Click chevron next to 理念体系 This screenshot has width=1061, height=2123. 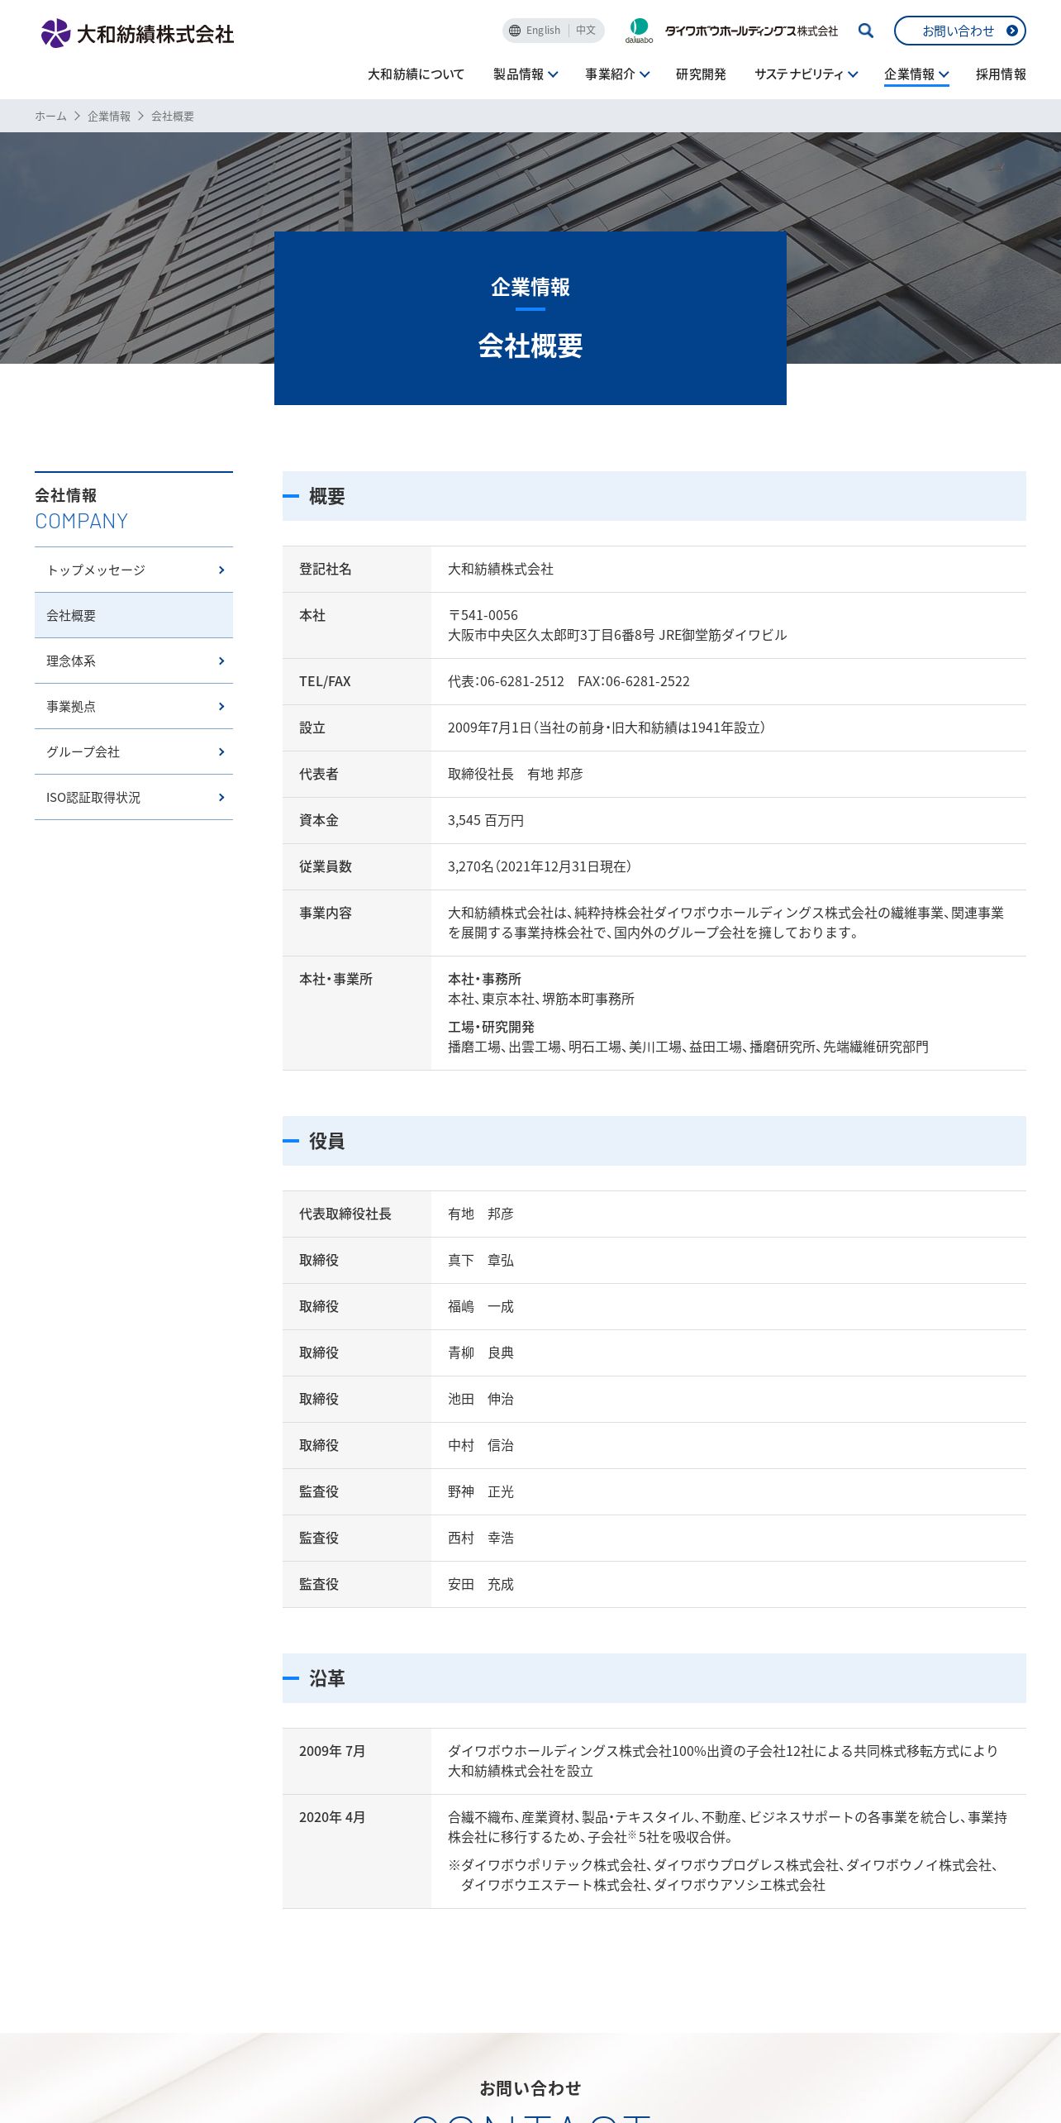tap(221, 661)
